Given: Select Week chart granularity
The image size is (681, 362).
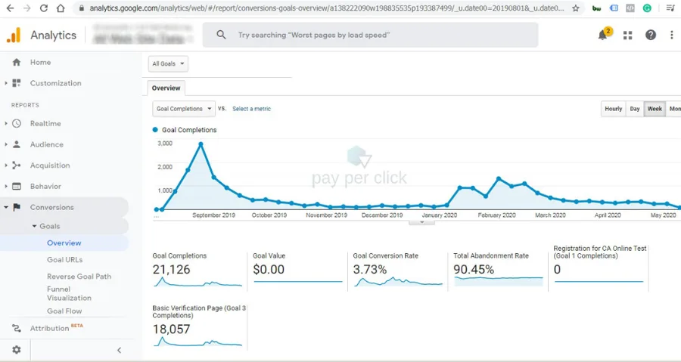Looking at the screenshot, I should [655, 109].
